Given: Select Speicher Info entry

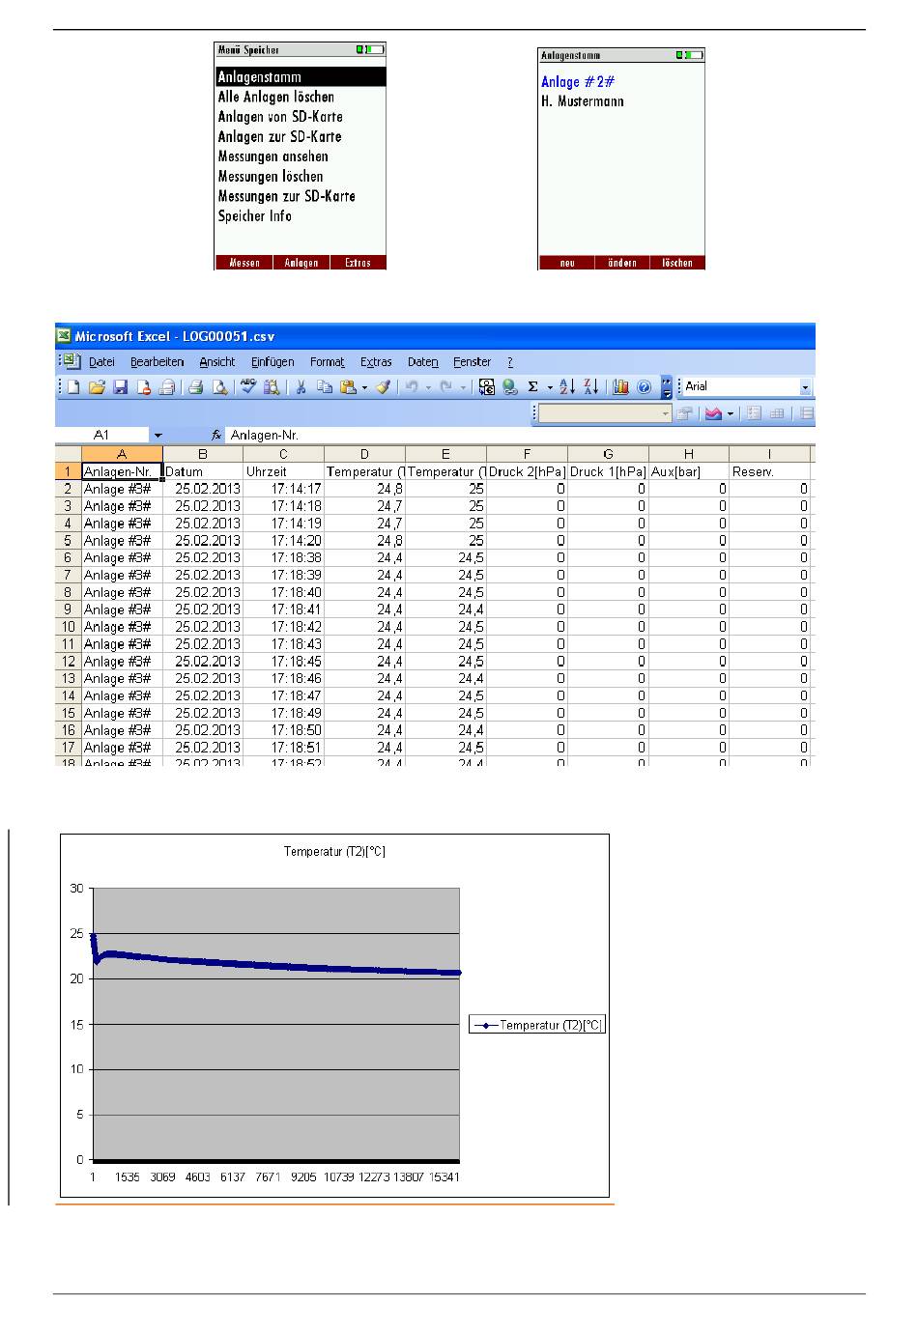Looking at the screenshot, I should point(254,216).
